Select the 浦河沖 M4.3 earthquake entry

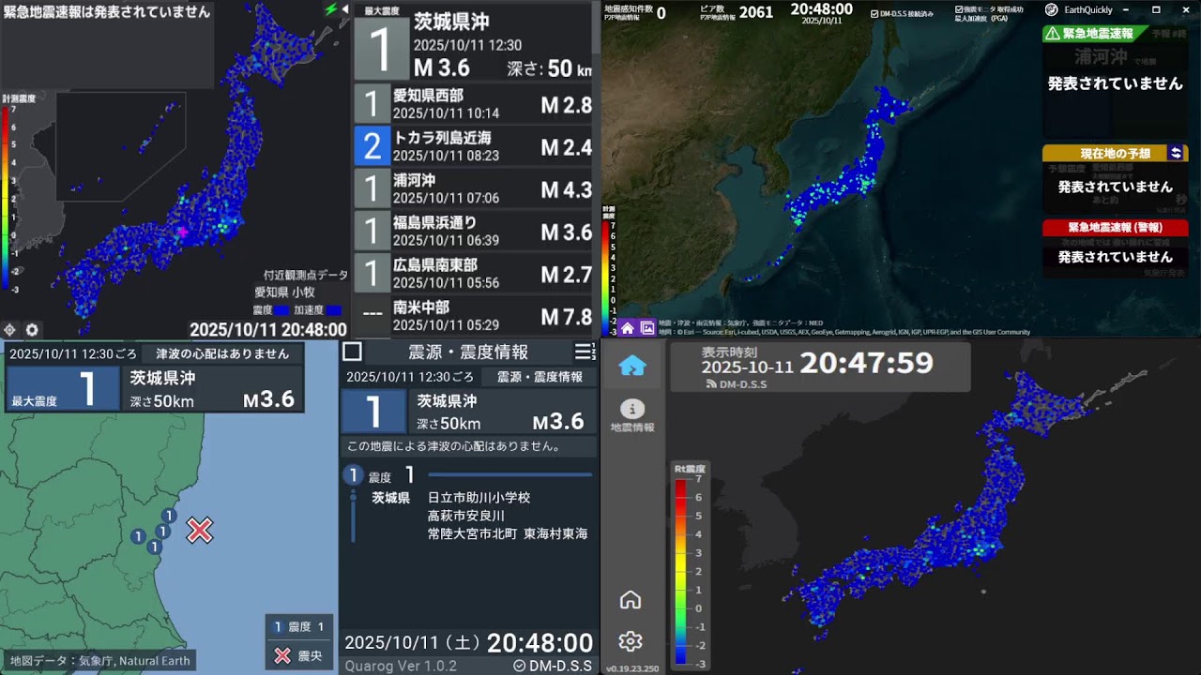pyautogui.click(x=473, y=188)
